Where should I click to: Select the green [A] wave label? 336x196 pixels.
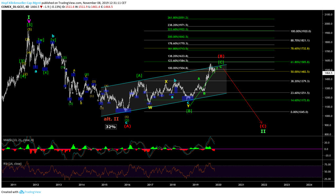(x=139, y=75)
